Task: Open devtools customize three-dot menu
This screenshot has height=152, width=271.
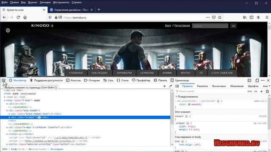Action: (x=263, y=81)
